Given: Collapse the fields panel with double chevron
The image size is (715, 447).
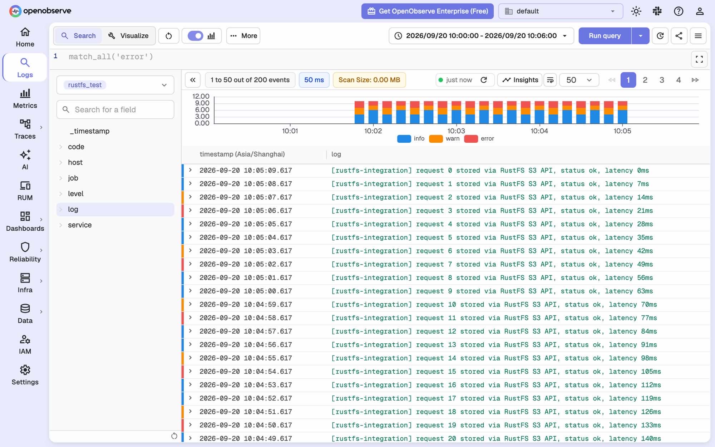Looking at the screenshot, I should tap(193, 80).
